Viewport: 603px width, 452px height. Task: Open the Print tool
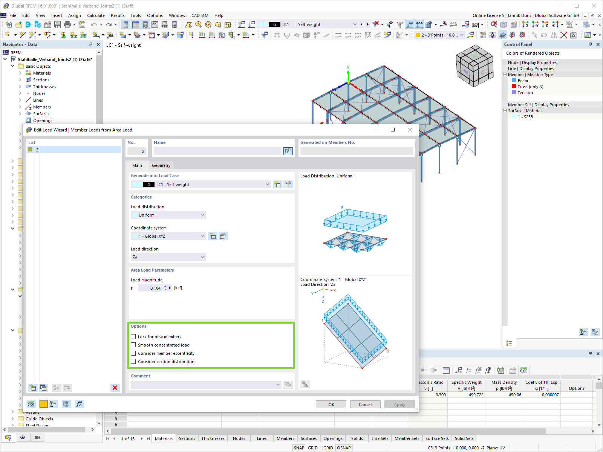click(x=68, y=24)
